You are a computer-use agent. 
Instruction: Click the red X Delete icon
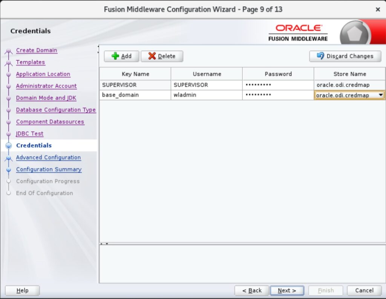[x=152, y=56]
